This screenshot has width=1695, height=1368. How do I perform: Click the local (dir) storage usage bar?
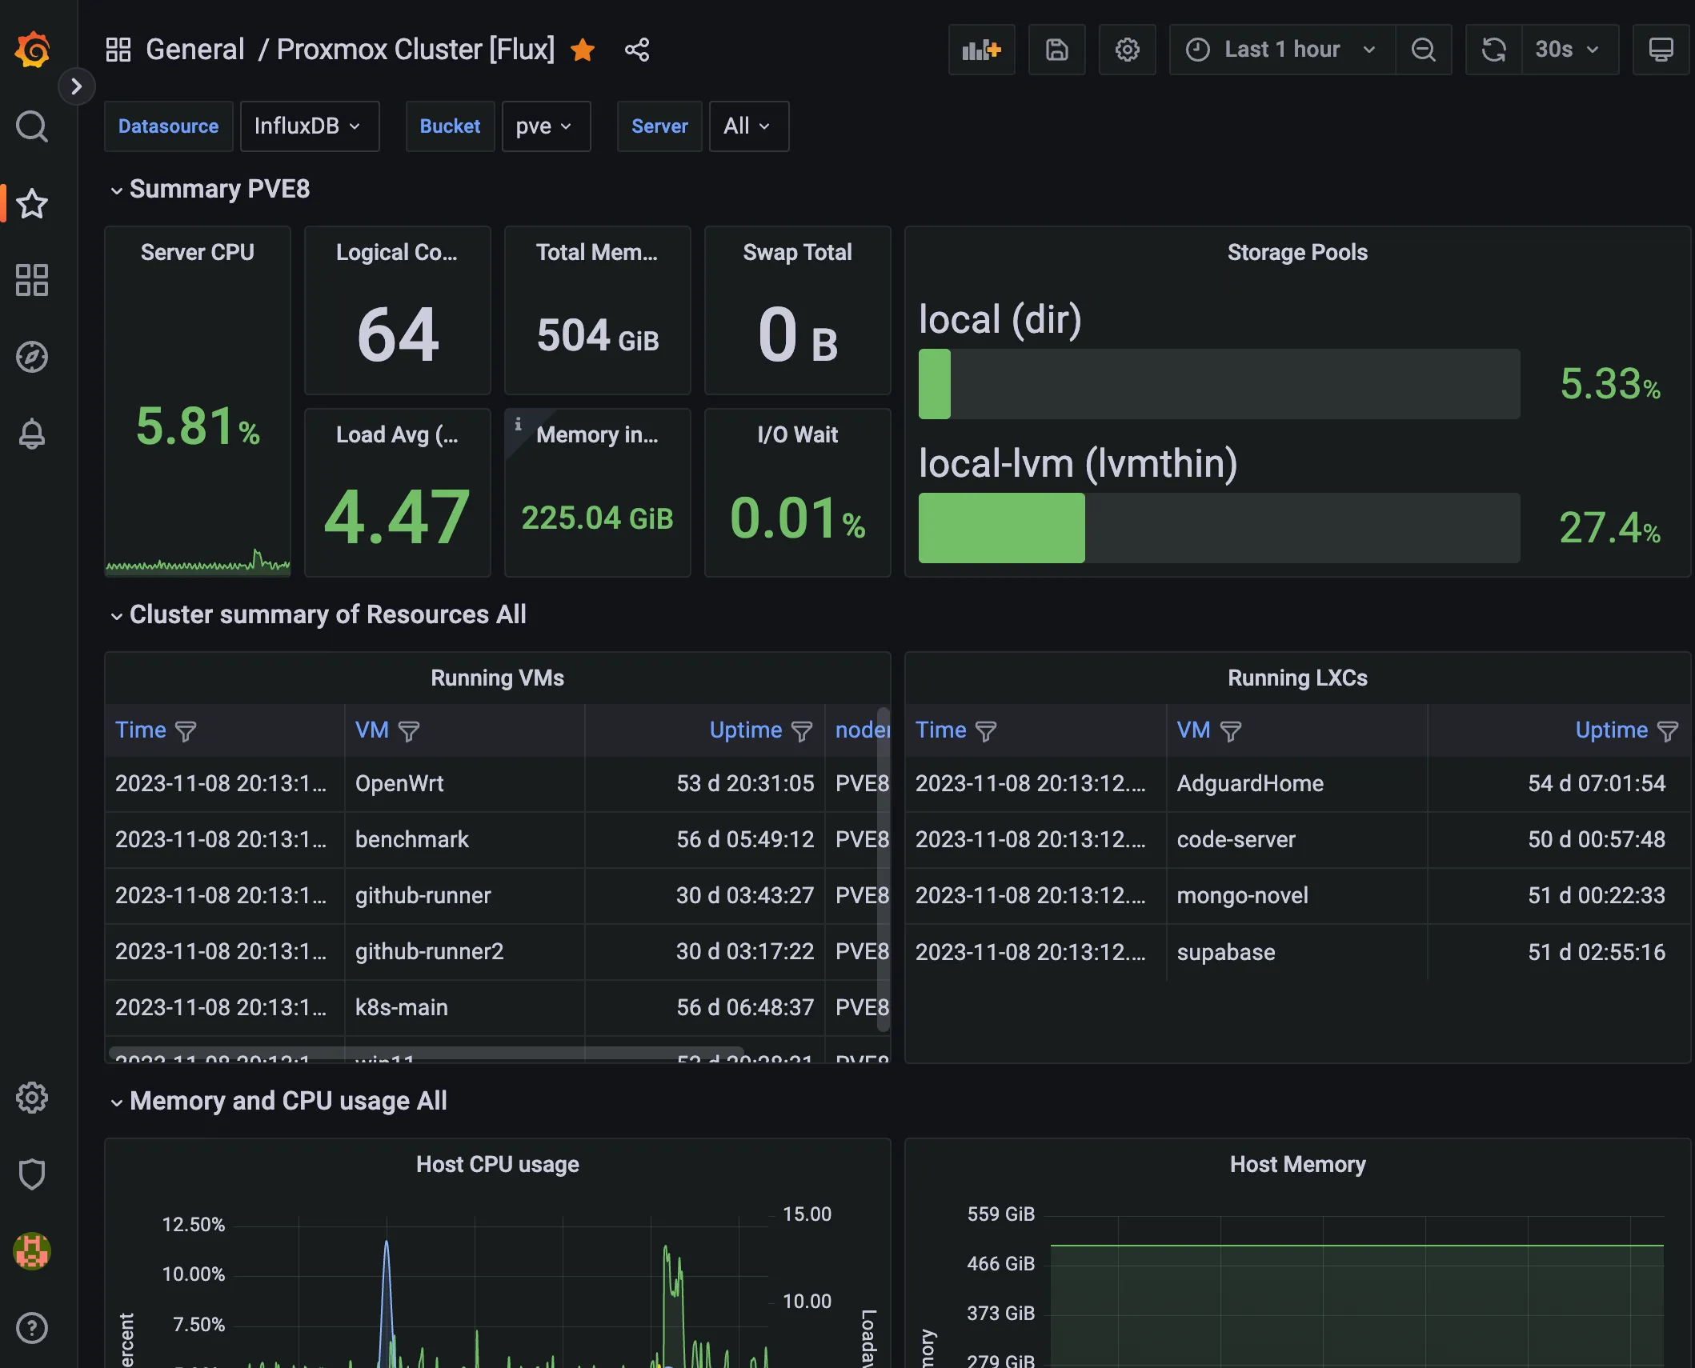pos(1219,384)
